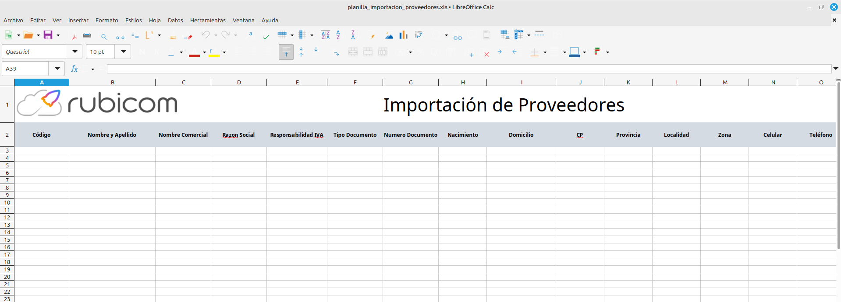Define the print area
This screenshot has height=302, width=841.
(505, 35)
